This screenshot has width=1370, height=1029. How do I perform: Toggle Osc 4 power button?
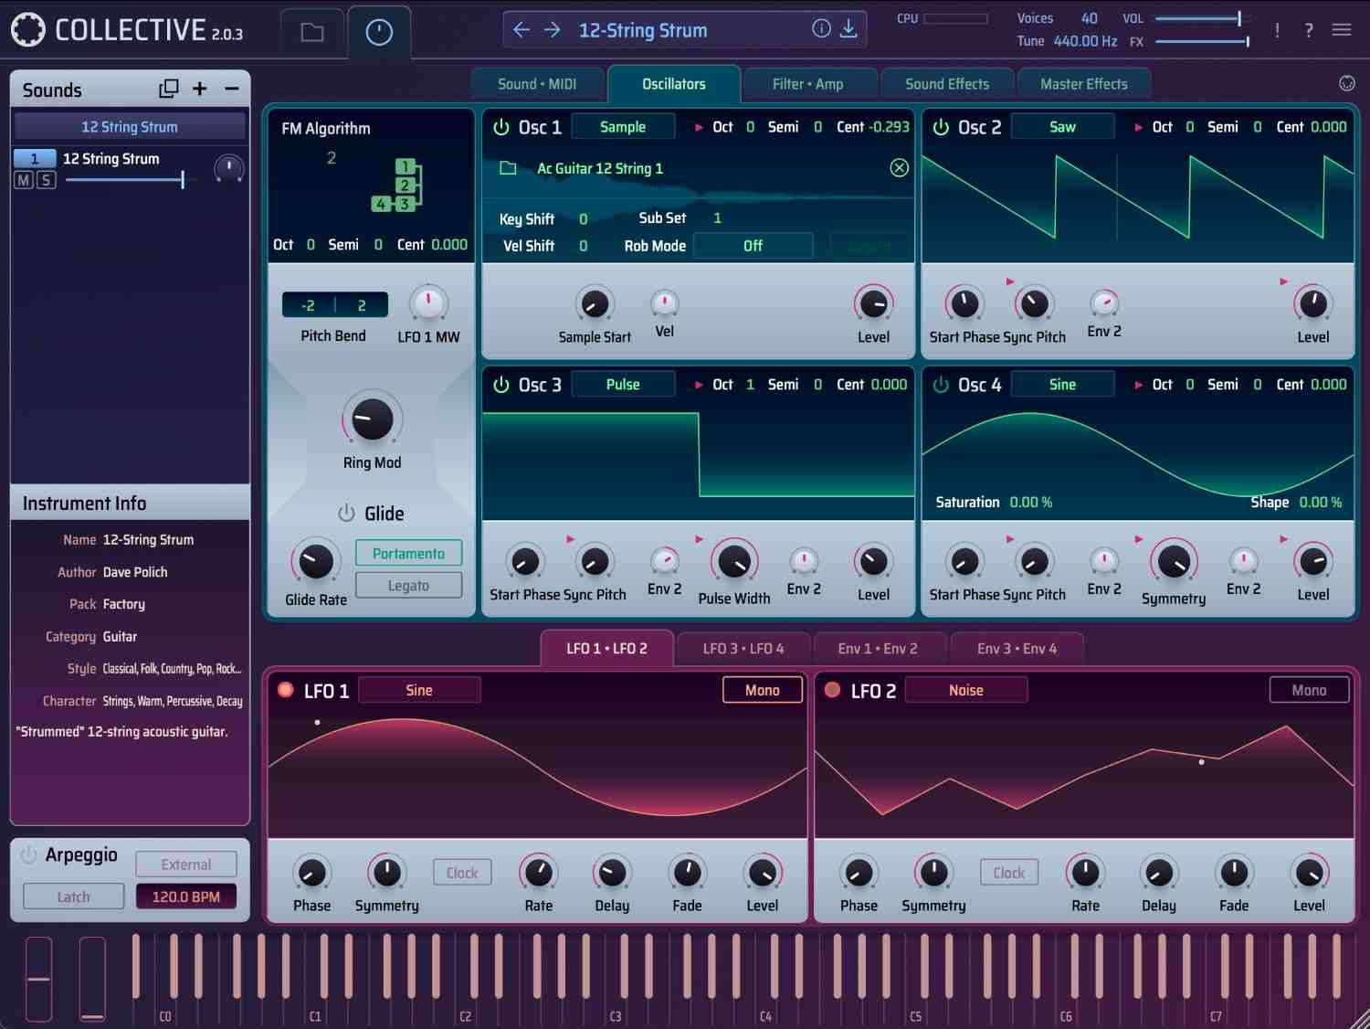pos(941,385)
